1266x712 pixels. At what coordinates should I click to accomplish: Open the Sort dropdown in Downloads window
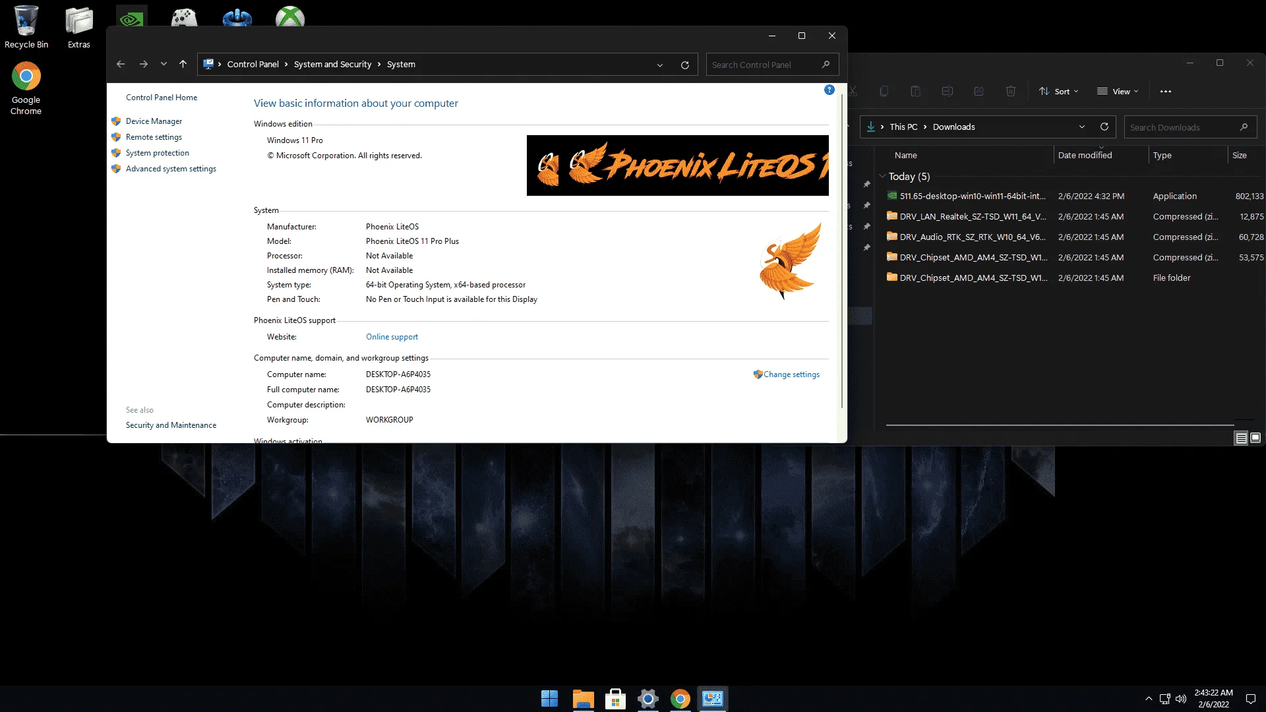1058,92
